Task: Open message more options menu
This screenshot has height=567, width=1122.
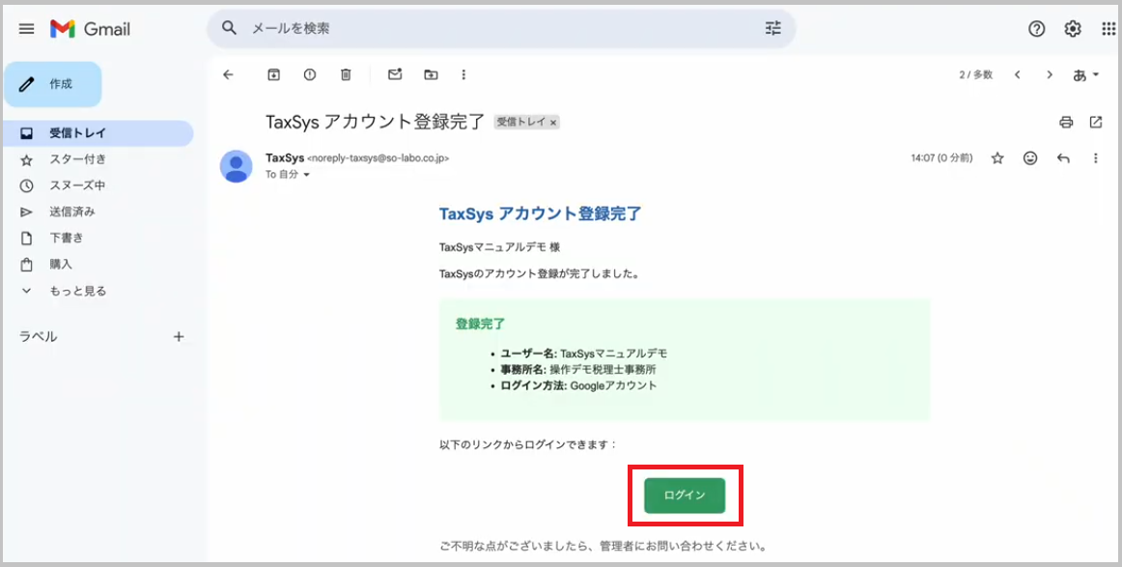Action: coord(1096,158)
